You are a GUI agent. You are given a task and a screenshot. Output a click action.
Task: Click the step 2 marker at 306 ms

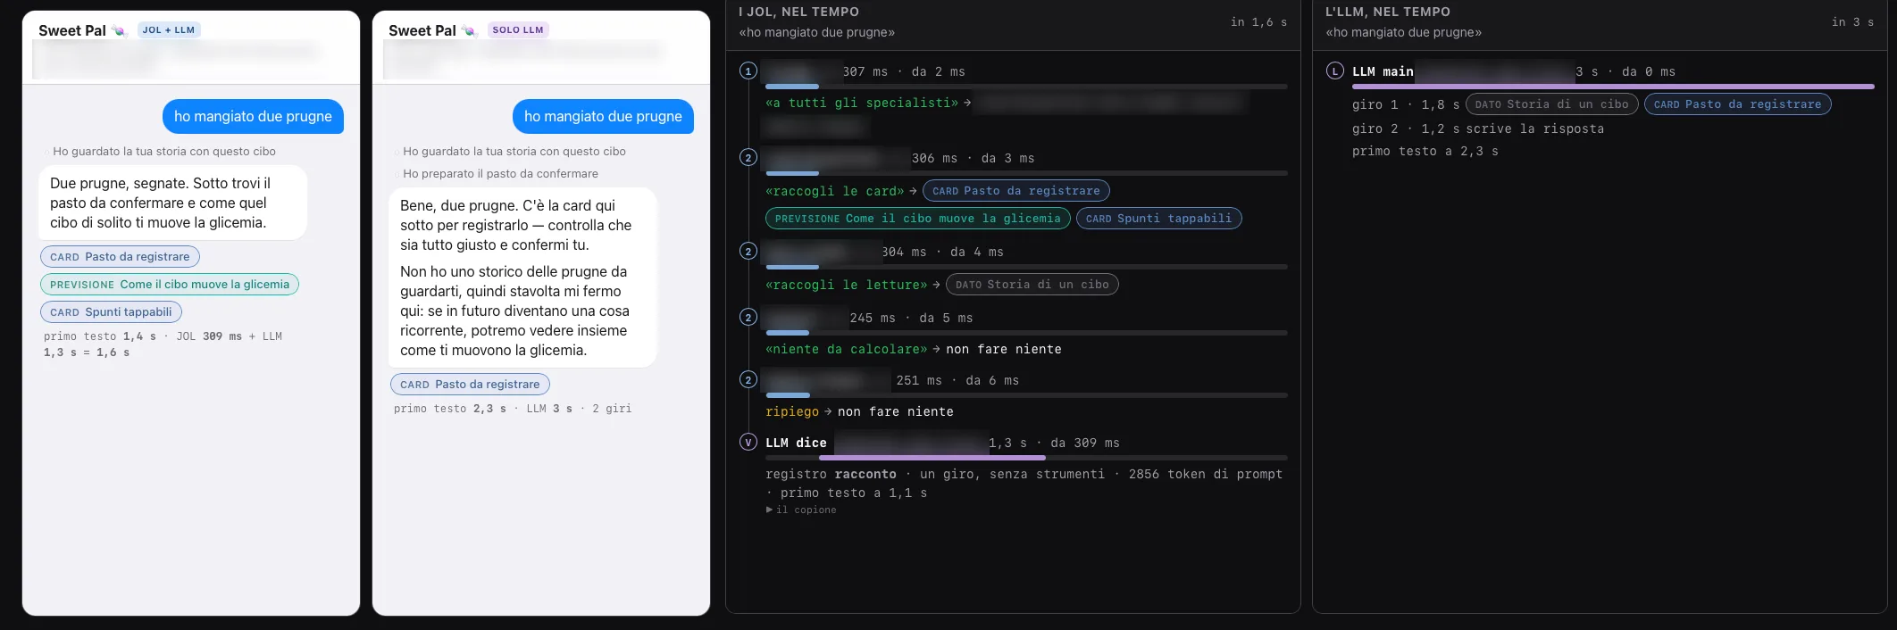748,157
